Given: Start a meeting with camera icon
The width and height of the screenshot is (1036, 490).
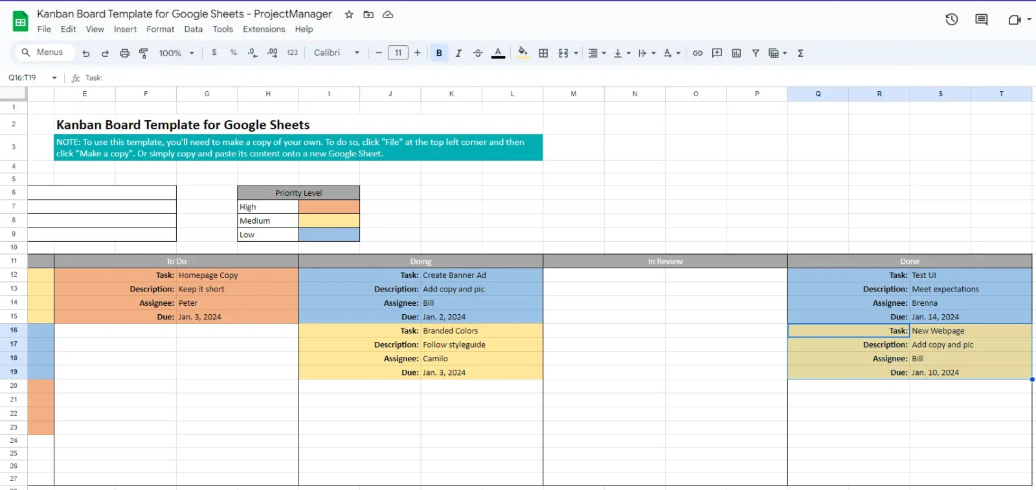Looking at the screenshot, I should pos(1015,19).
